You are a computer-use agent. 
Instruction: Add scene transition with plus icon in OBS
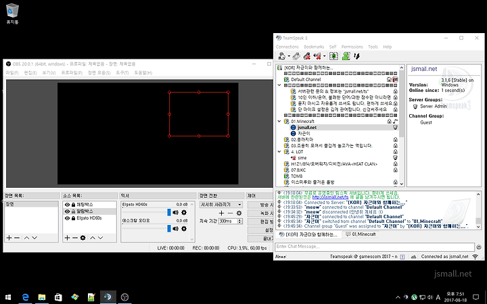point(221,213)
